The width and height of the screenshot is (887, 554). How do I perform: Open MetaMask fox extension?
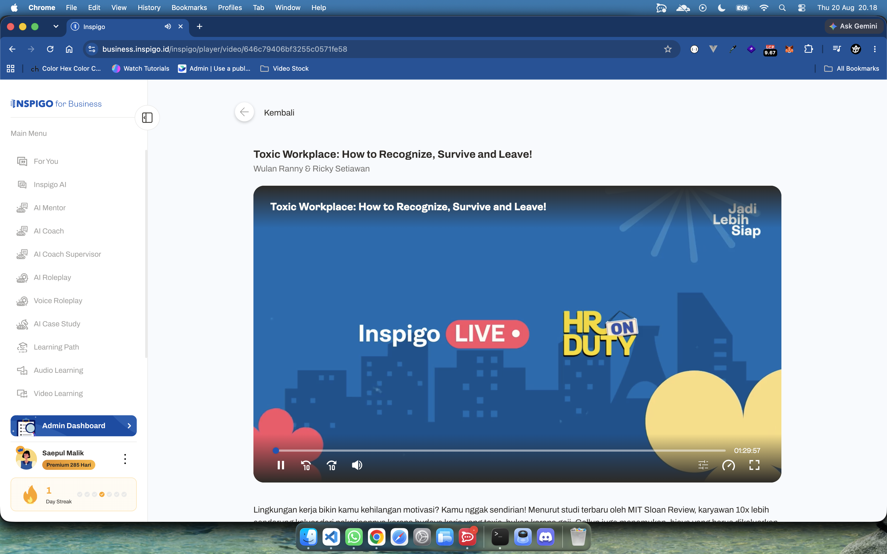point(789,49)
